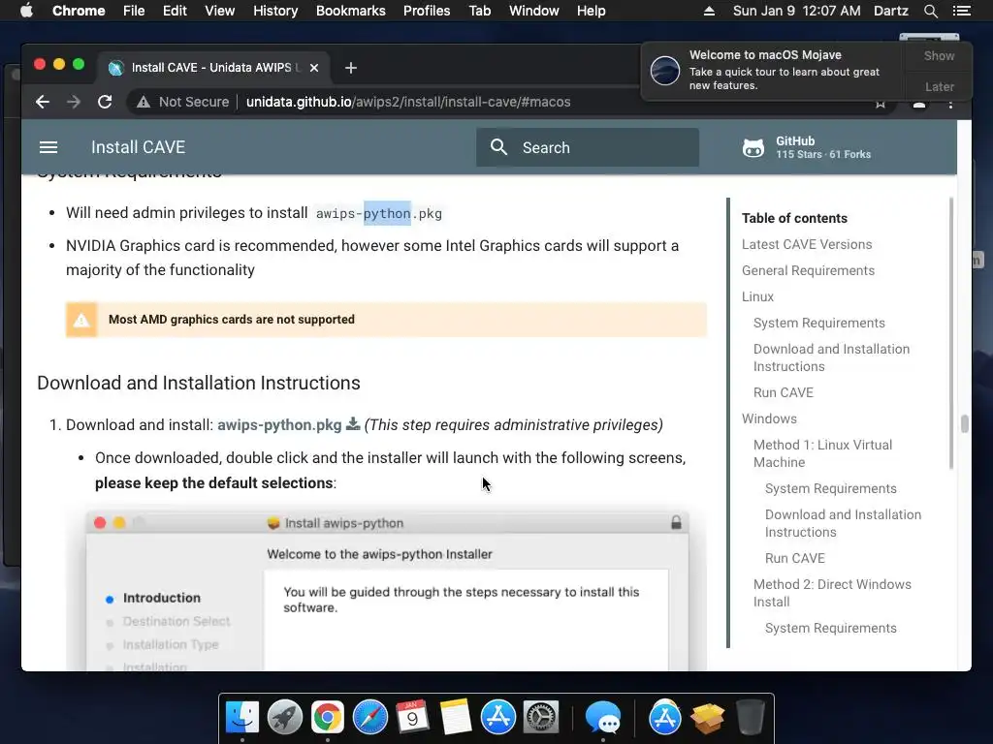Close the Install CAVE tab
The image size is (993, 744).
[314, 68]
